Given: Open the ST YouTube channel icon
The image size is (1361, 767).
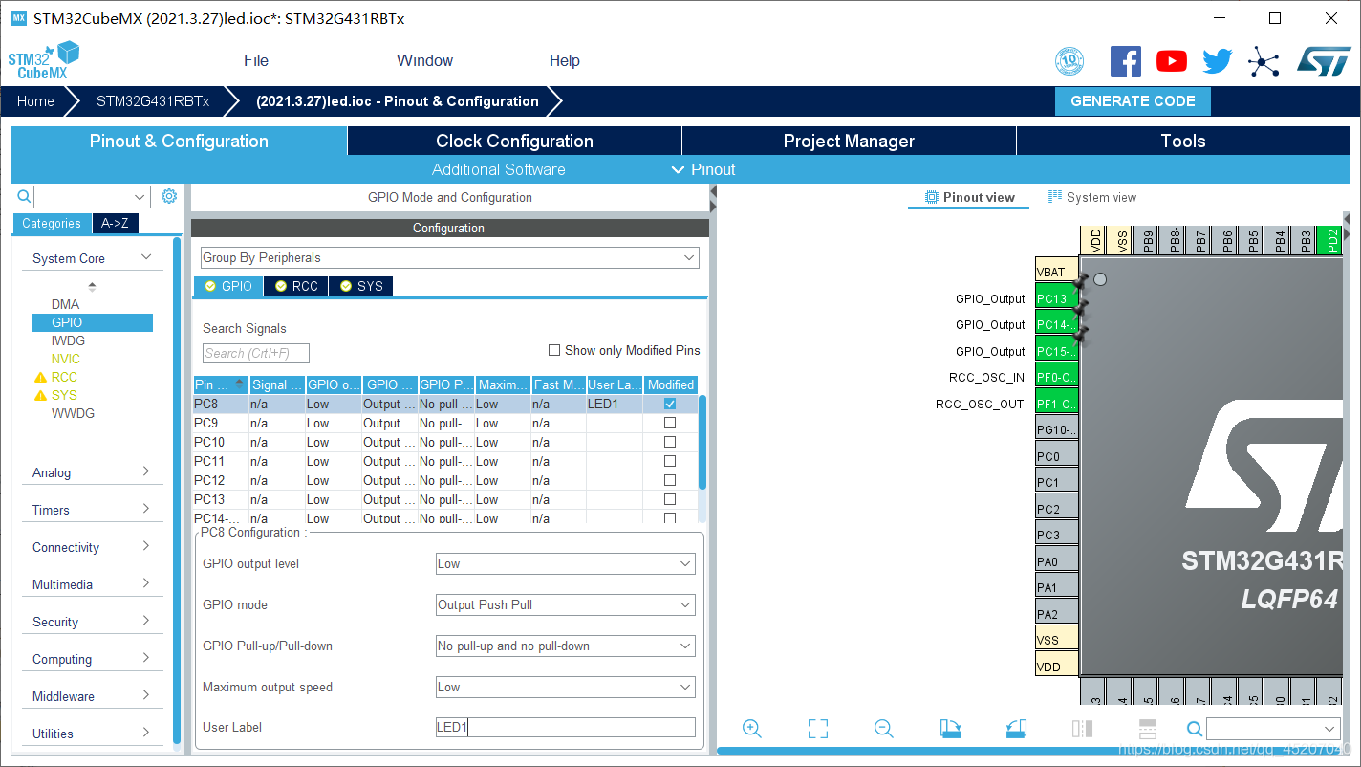Looking at the screenshot, I should [1172, 61].
